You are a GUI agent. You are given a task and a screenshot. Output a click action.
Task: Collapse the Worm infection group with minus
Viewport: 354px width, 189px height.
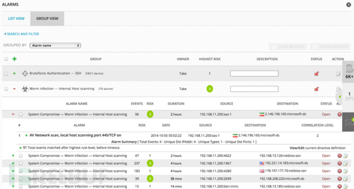(x=14, y=89)
